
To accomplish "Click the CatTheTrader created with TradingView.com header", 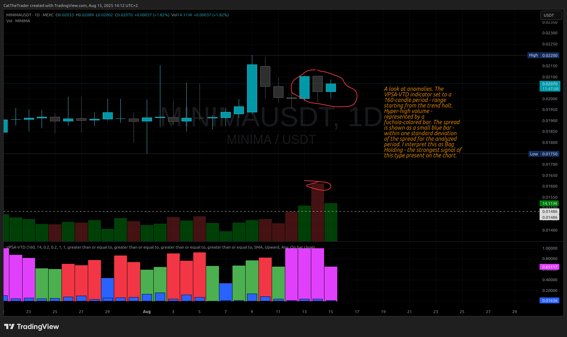I will tap(70, 6).
